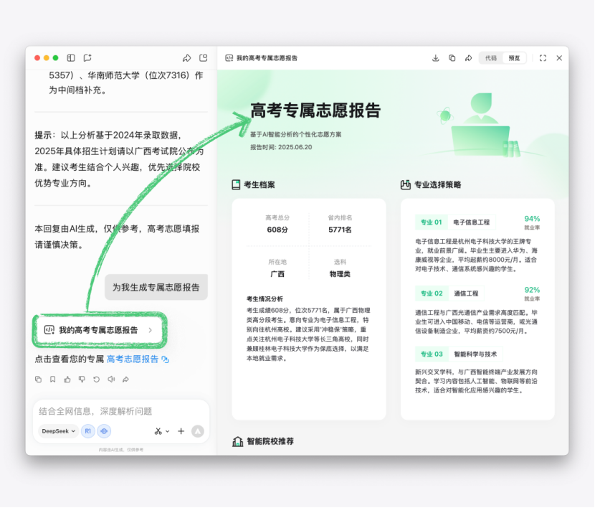This screenshot has height=508, width=595.
Task: Select the 专业 02 tag
Action: click(x=432, y=293)
